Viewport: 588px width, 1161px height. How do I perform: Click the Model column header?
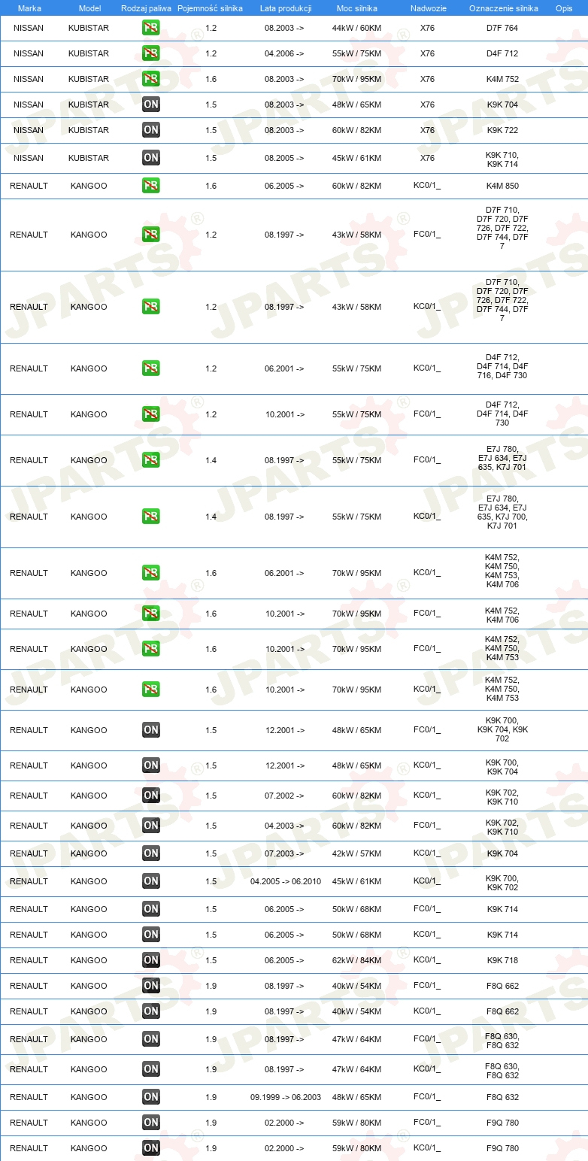point(89,8)
